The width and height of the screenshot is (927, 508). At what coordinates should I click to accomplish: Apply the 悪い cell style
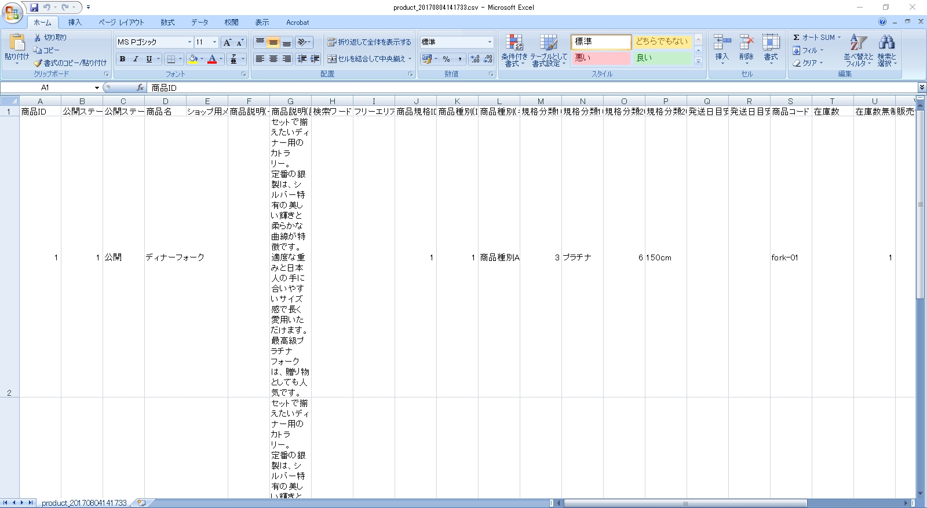(601, 58)
